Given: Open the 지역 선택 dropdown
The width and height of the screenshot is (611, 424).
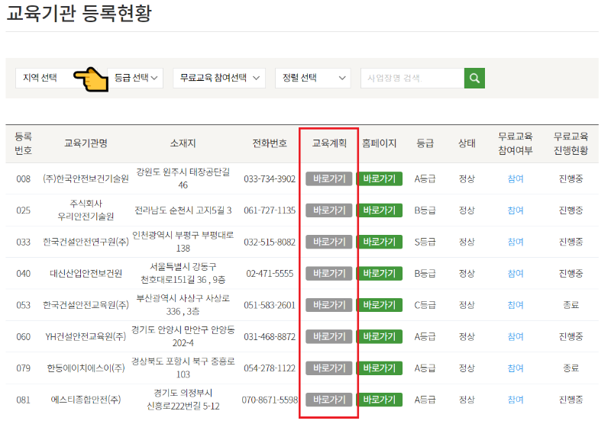Looking at the screenshot, I should tap(62, 79).
